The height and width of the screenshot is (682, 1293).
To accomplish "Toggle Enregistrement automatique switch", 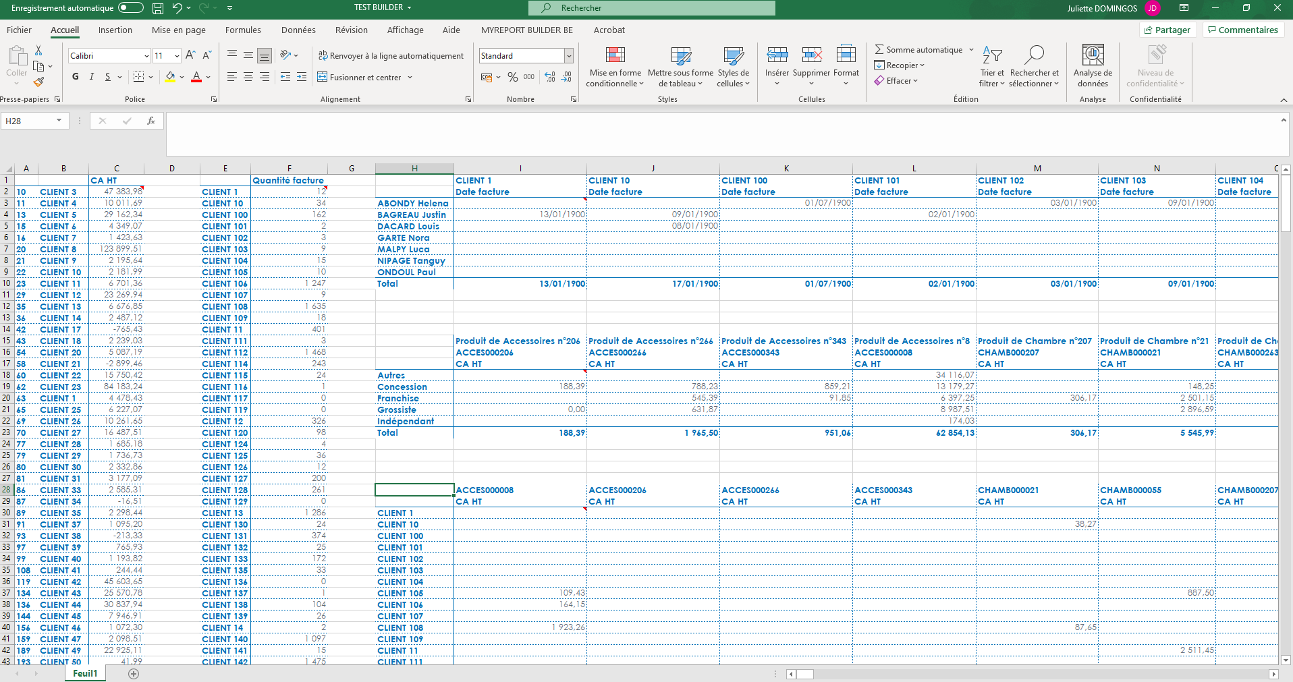I will [x=131, y=8].
